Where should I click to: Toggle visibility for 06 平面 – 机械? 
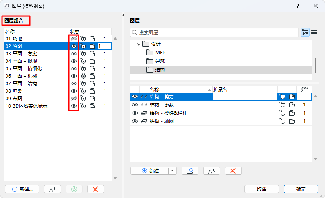[74, 76]
